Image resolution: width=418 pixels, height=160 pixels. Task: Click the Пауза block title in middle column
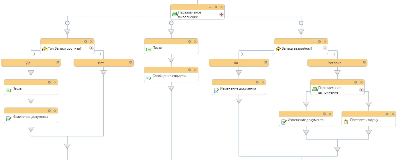(157, 47)
